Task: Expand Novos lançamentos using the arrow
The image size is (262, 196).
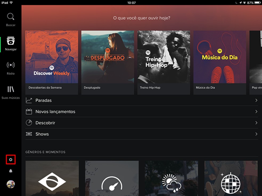Action: [x=256, y=112]
